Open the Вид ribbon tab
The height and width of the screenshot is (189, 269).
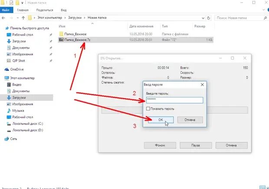[x=64, y=10]
